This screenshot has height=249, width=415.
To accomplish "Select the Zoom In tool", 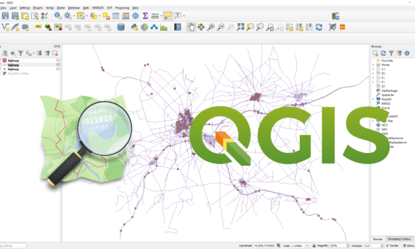I will click(x=210, y=27).
